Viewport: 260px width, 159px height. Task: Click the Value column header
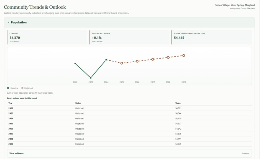click(178, 103)
